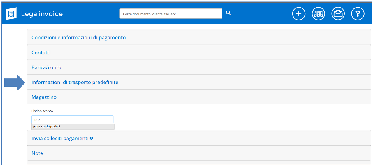Expand the Contatti section
This screenshot has width=373, height=166.
pos(41,53)
